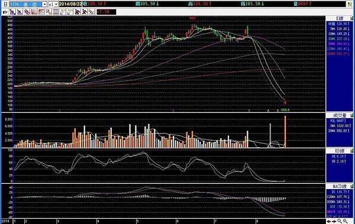Click the scroll chart left arrow
The width and height of the screenshot is (355, 224).
pyautogui.click(x=328, y=221)
